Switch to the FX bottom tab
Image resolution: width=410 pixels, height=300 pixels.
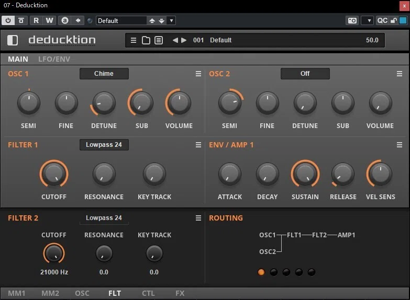click(x=180, y=294)
